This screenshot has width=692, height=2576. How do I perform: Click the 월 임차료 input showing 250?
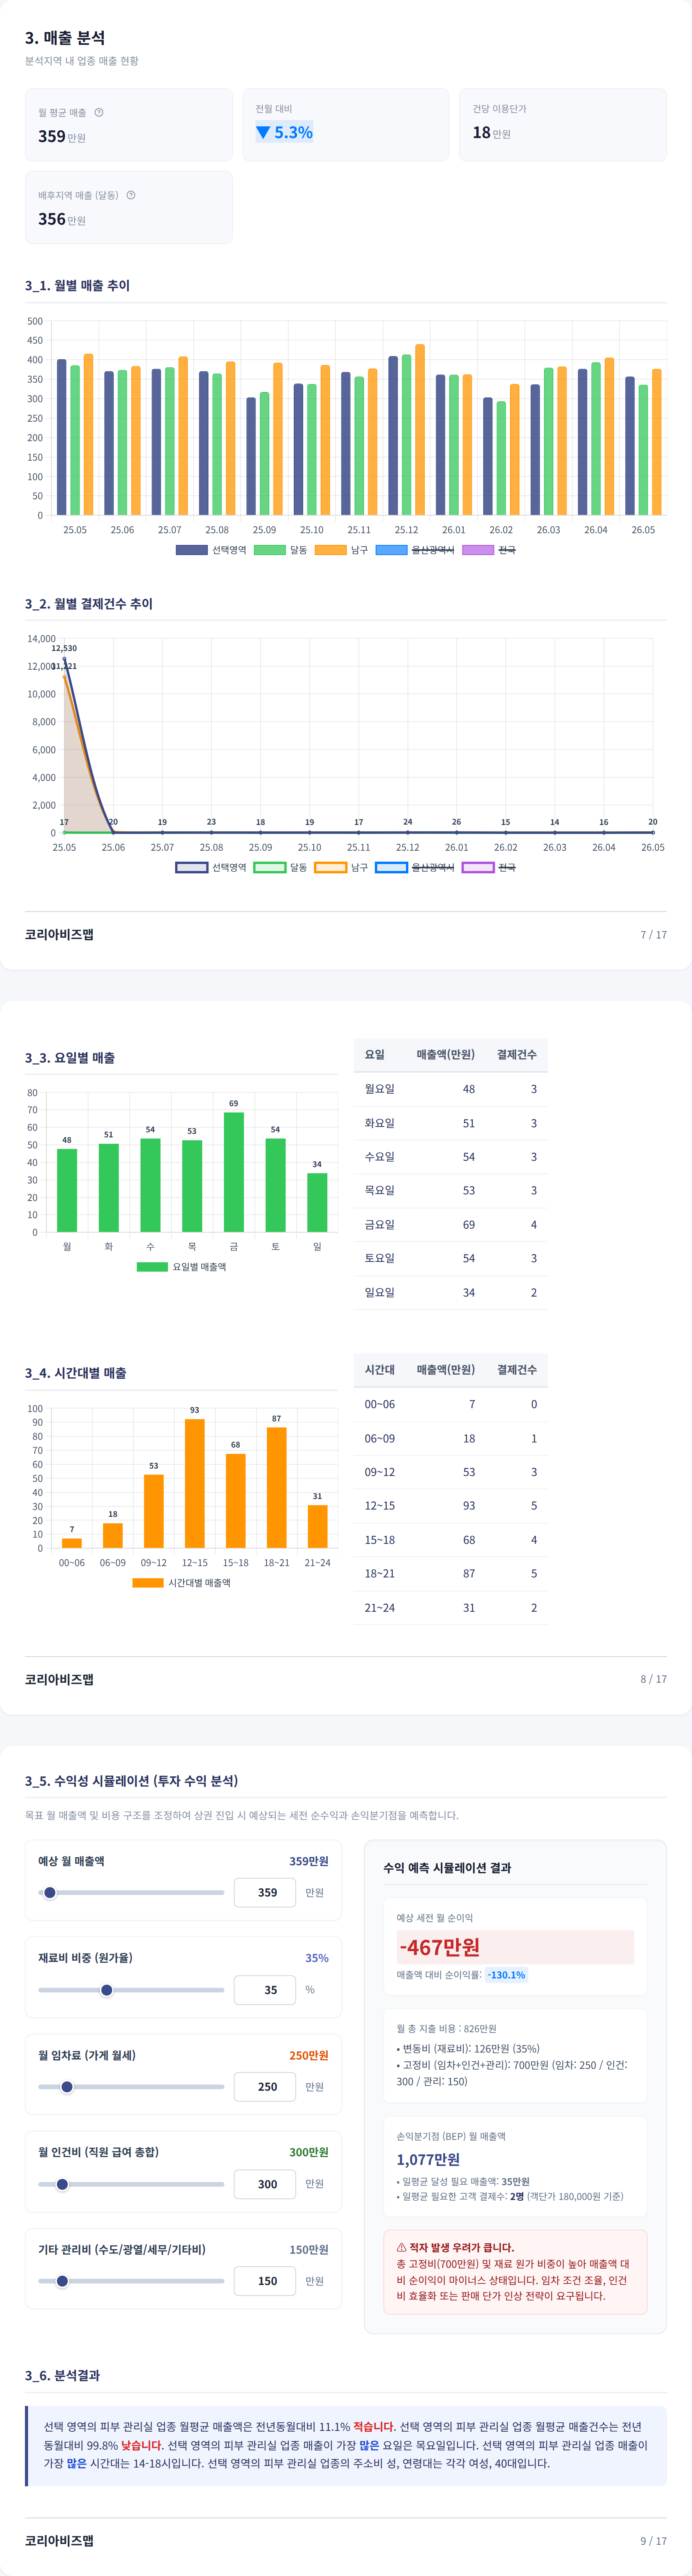pyautogui.click(x=265, y=2087)
